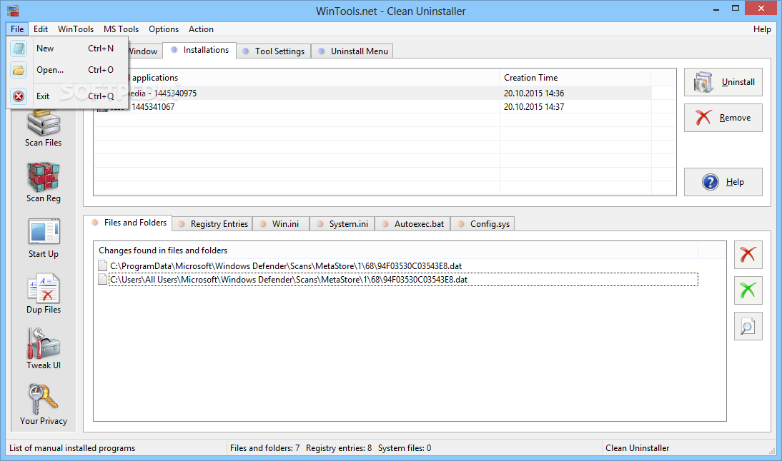Viewport: 782px width, 461px height.
Task: Select the Win.ini tab
Action: [x=281, y=224]
